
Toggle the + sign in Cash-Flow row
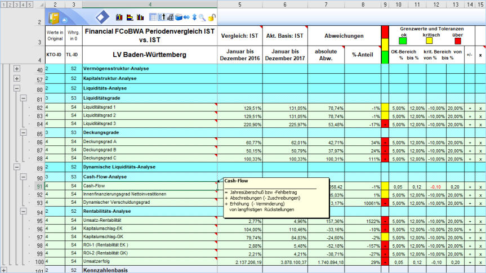(x=470, y=186)
